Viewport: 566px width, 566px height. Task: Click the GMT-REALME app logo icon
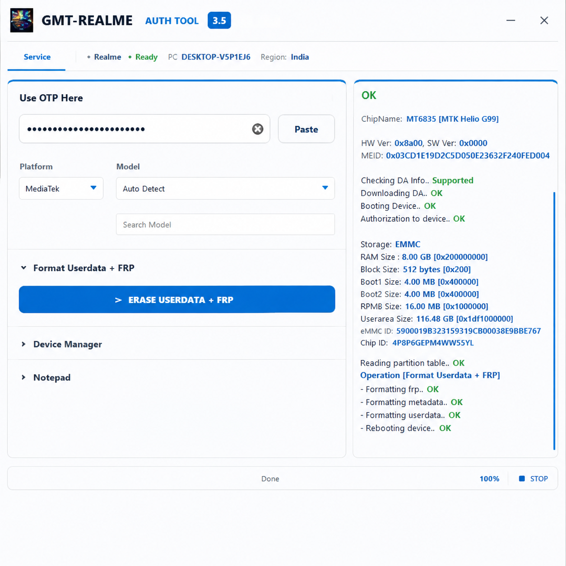[22, 20]
